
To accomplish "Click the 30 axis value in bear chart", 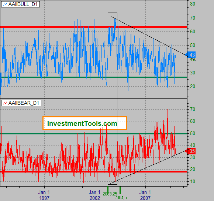I will point(193,157).
